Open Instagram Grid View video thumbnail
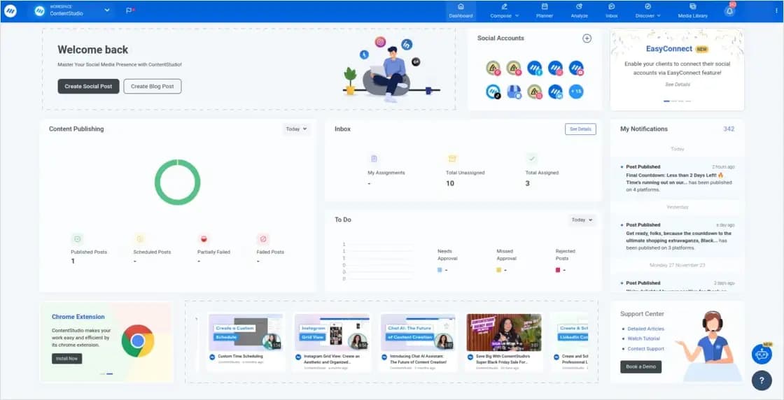 pyautogui.click(x=332, y=333)
